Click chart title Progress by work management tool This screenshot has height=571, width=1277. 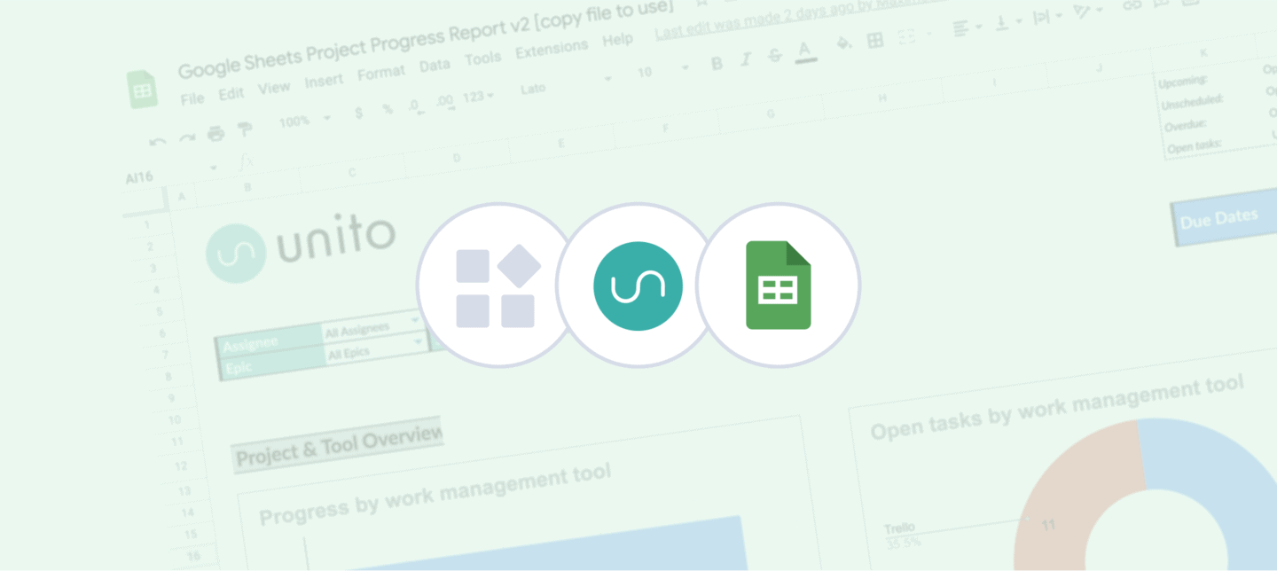[435, 495]
